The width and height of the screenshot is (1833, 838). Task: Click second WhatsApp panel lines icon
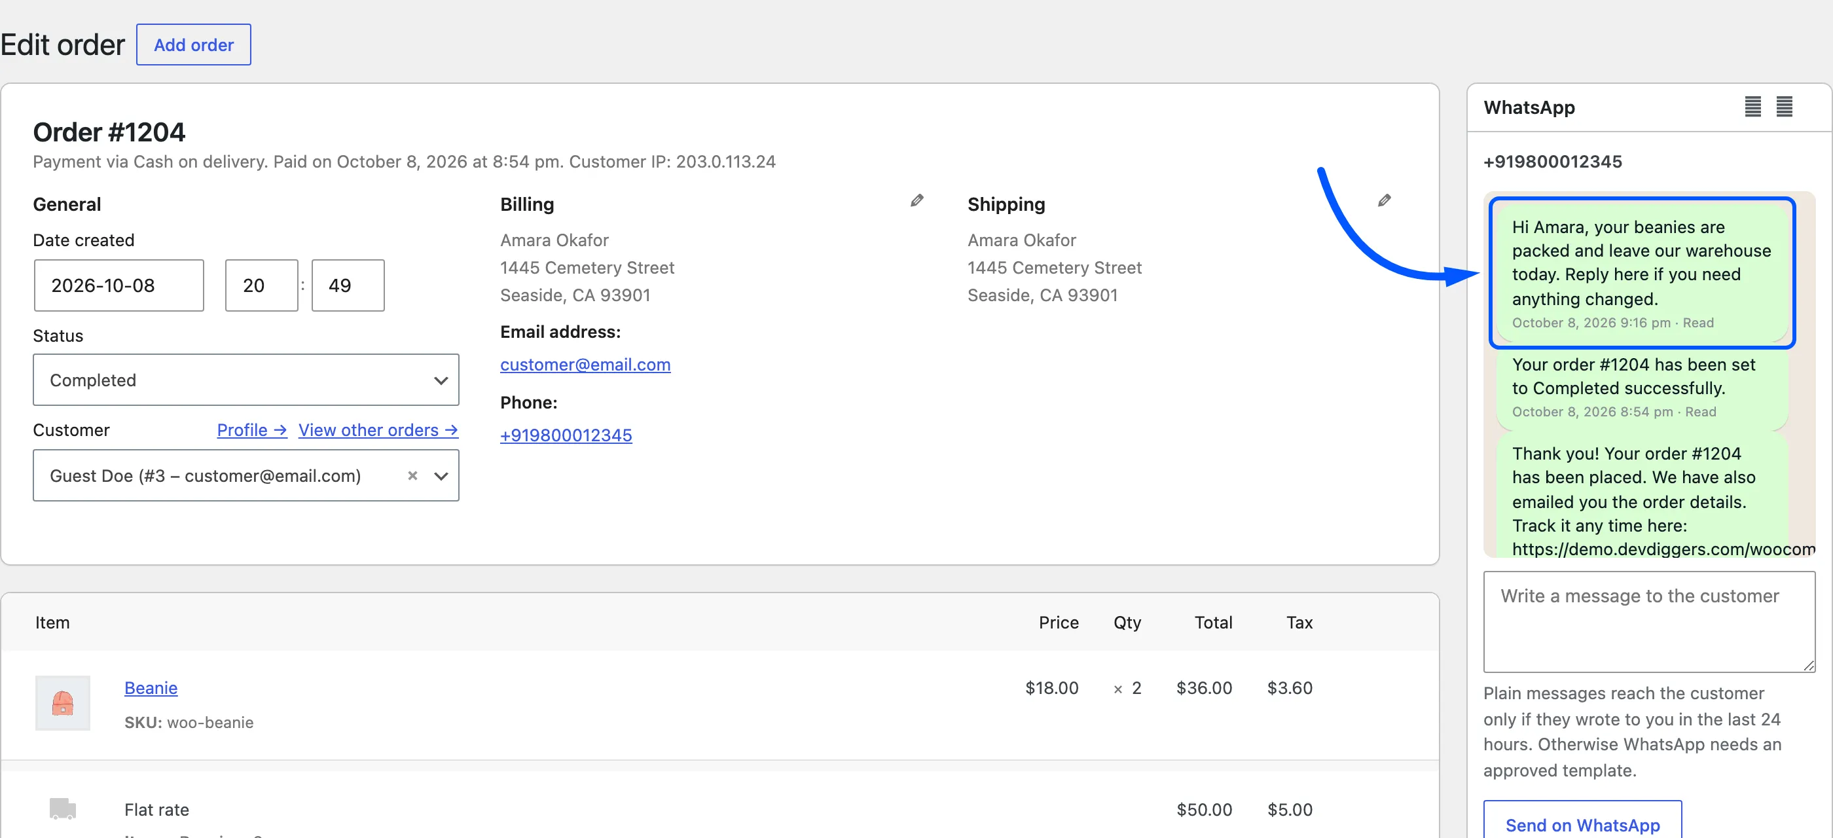click(1784, 107)
